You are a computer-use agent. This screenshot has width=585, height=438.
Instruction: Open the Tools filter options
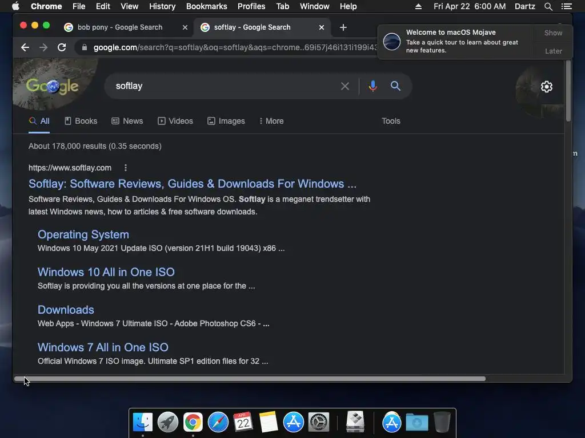point(391,121)
